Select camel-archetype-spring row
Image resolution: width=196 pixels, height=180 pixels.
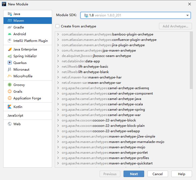coord(122,110)
